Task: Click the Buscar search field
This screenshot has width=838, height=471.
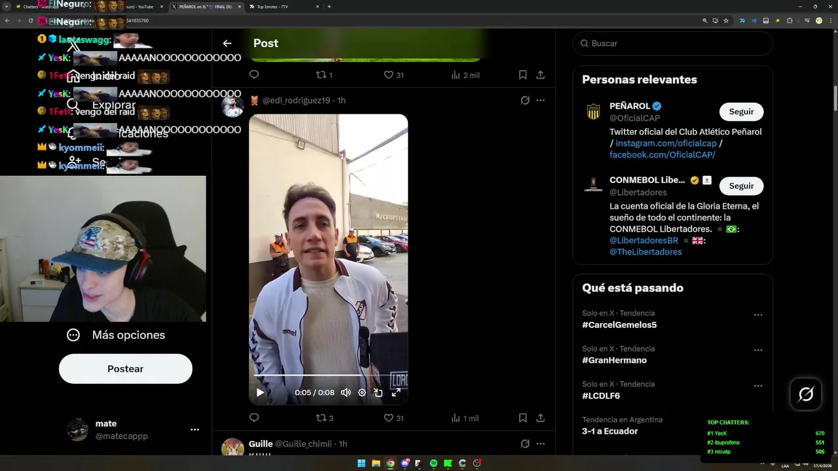Action: pos(672,43)
